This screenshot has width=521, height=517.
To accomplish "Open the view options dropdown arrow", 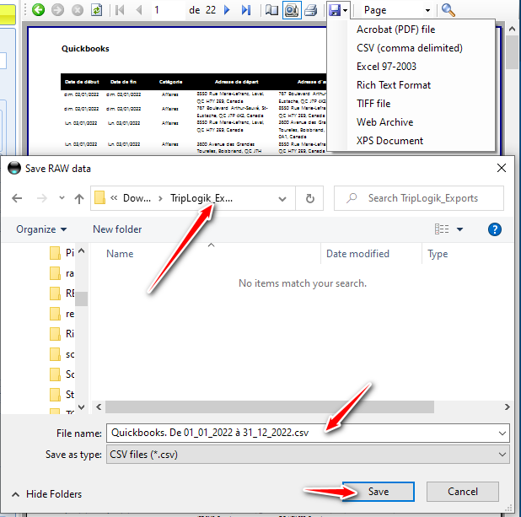I will pos(459,229).
